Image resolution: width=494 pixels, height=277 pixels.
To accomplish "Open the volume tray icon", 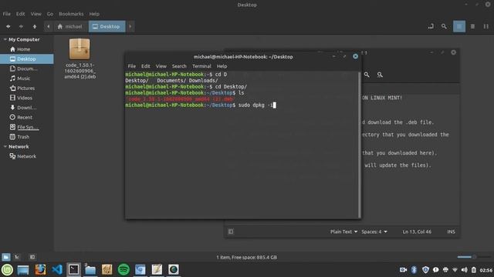I will [465, 270].
